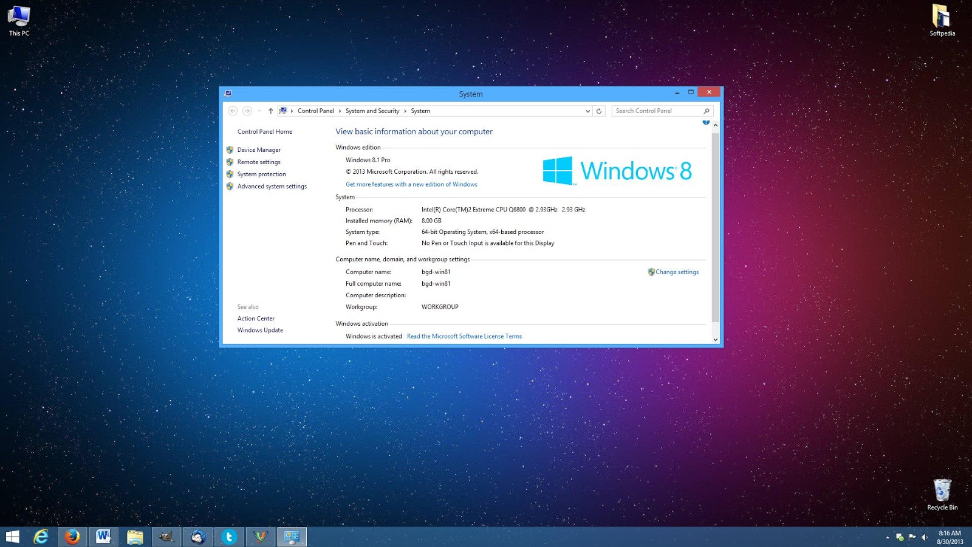972x547 pixels.
Task: Open File Explorer from the taskbar
Action: [135, 537]
